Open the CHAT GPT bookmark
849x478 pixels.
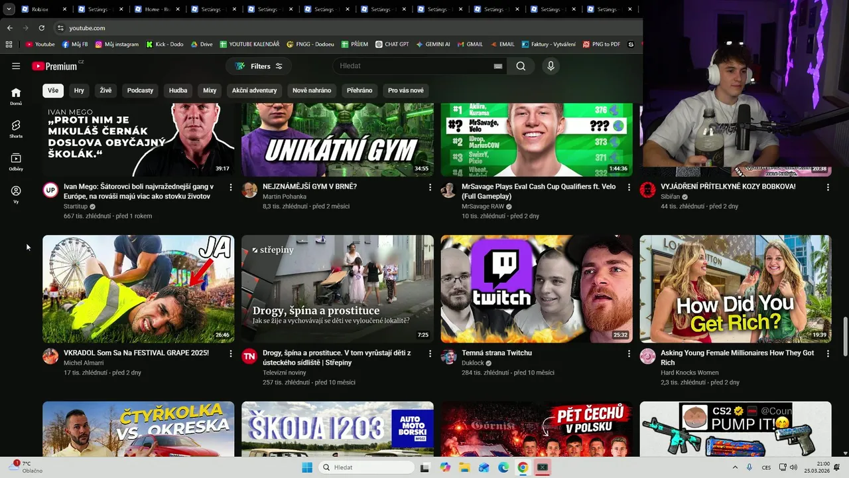coord(392,44)
